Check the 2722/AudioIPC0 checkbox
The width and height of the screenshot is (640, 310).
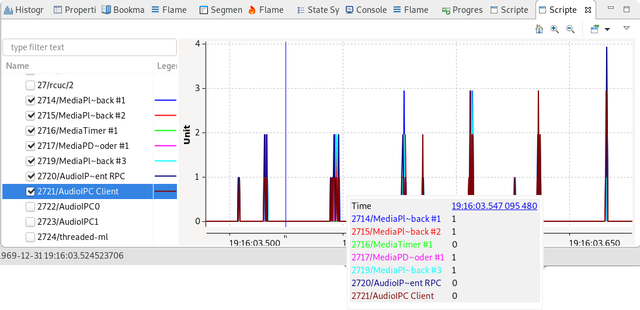30,207
